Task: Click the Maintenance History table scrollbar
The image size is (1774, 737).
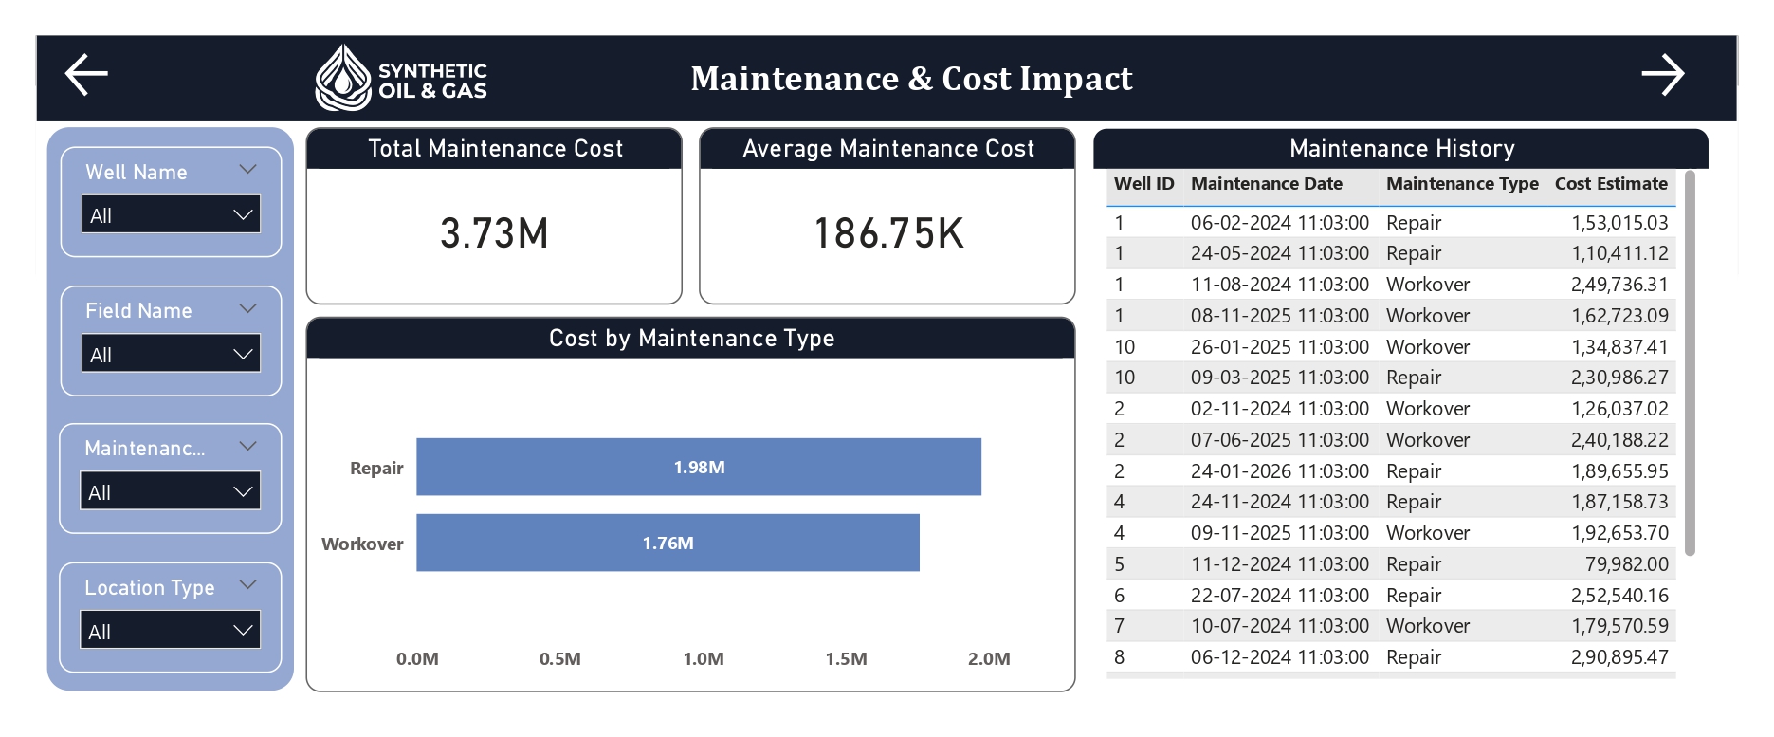Action: 1690,362
